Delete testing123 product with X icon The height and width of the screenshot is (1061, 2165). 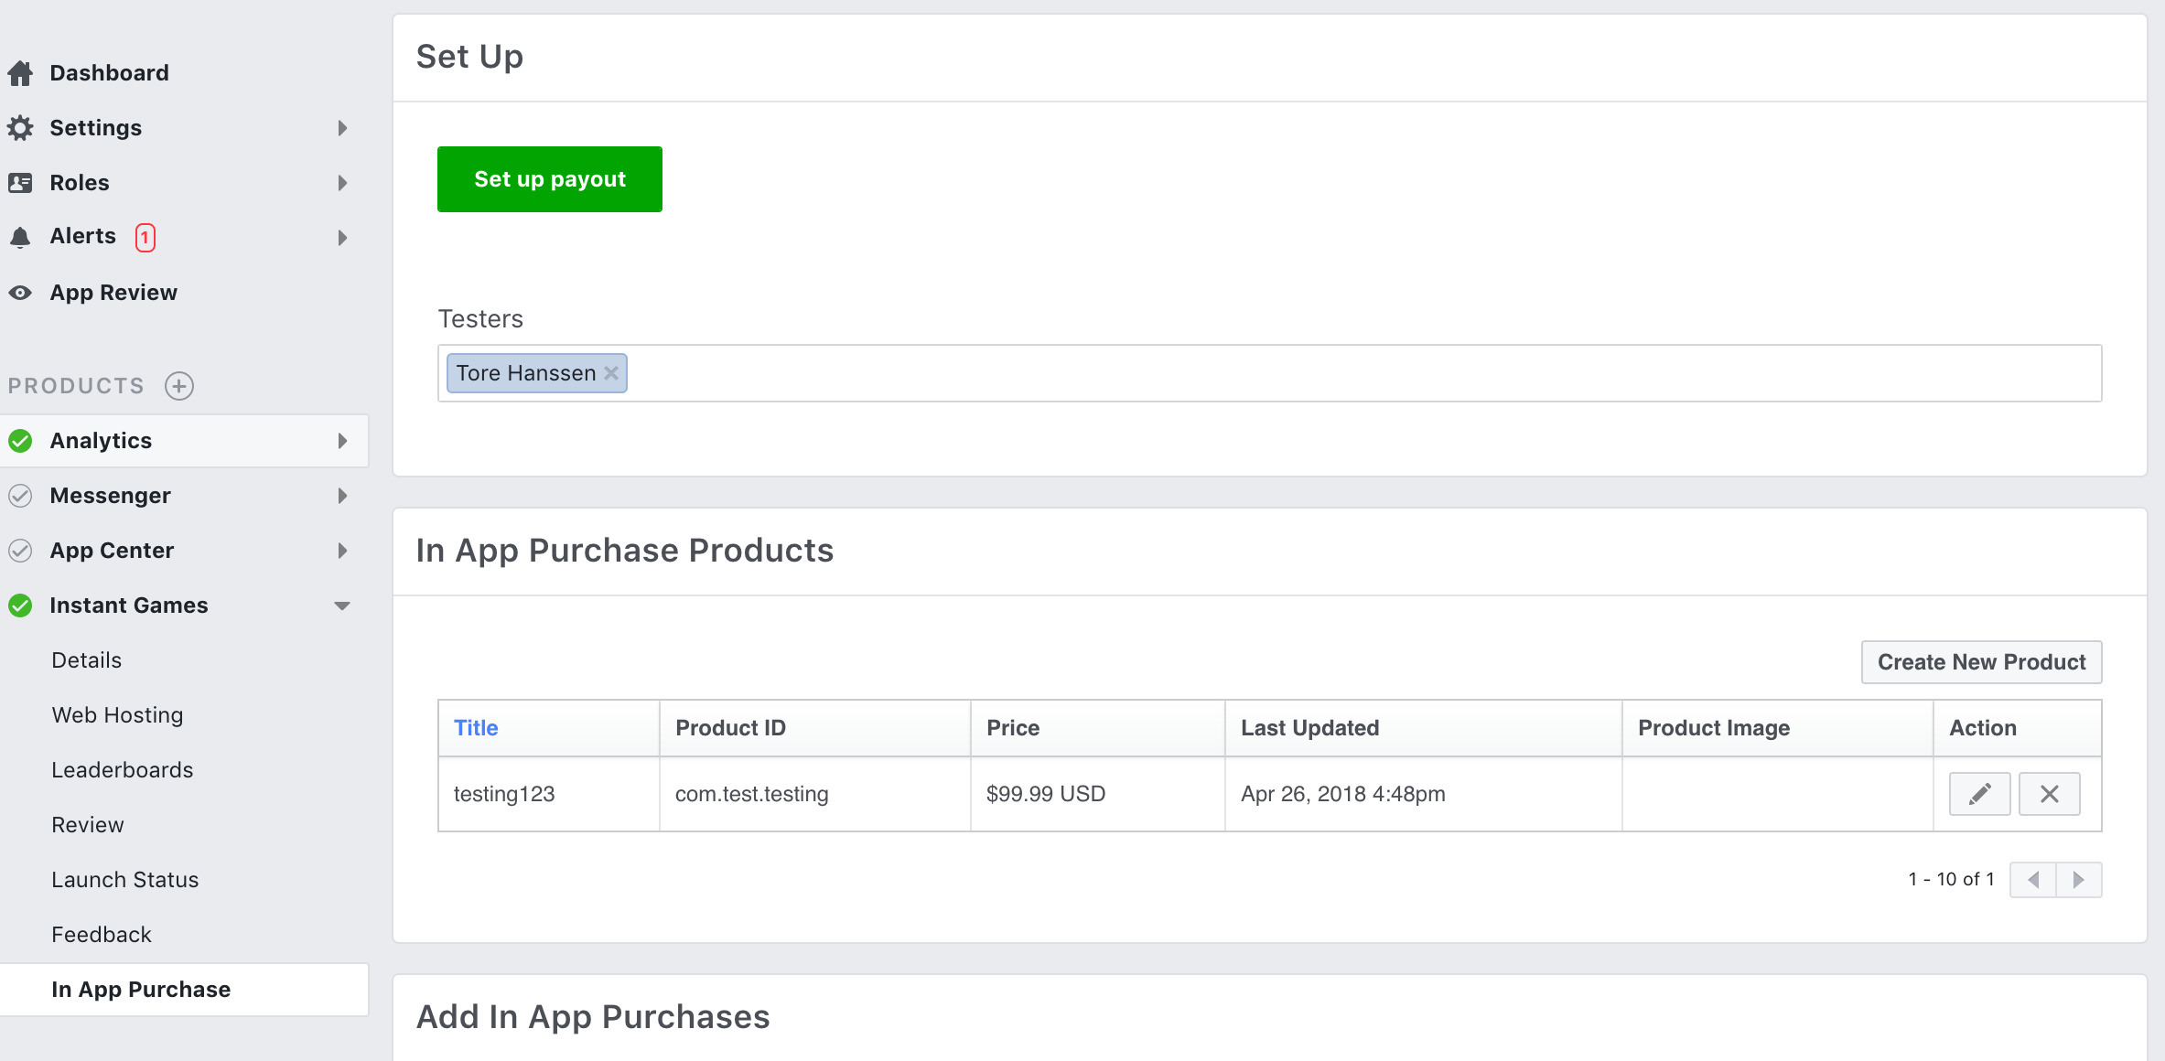[2049, 794]
